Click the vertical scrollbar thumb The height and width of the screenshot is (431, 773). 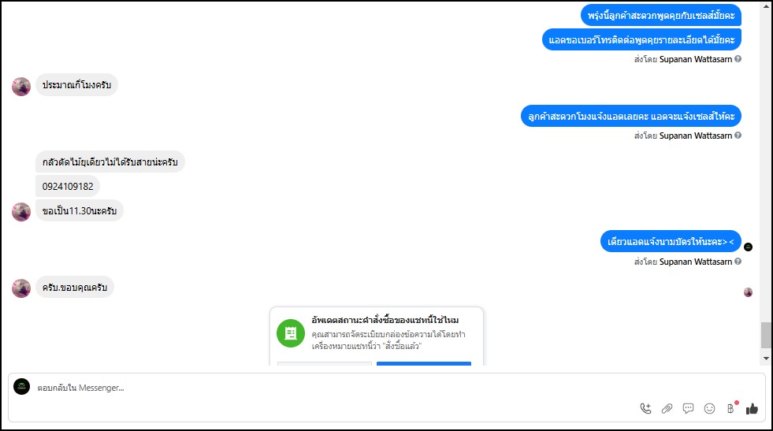click(766, 336)
